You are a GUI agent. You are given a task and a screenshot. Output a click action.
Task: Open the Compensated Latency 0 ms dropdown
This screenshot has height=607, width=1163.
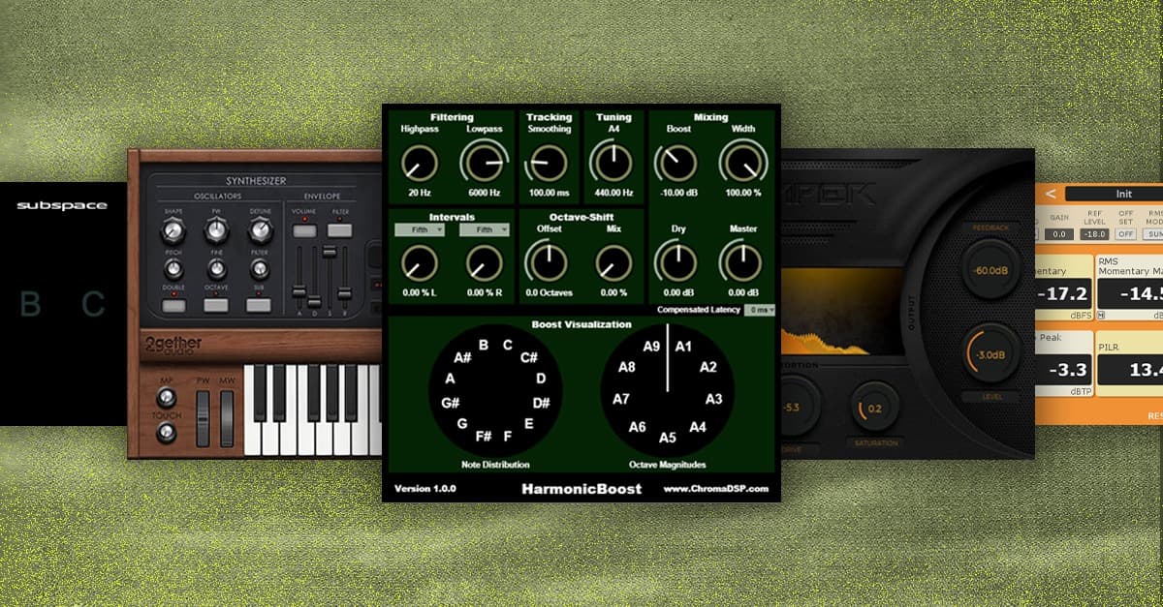click(760, 309)
